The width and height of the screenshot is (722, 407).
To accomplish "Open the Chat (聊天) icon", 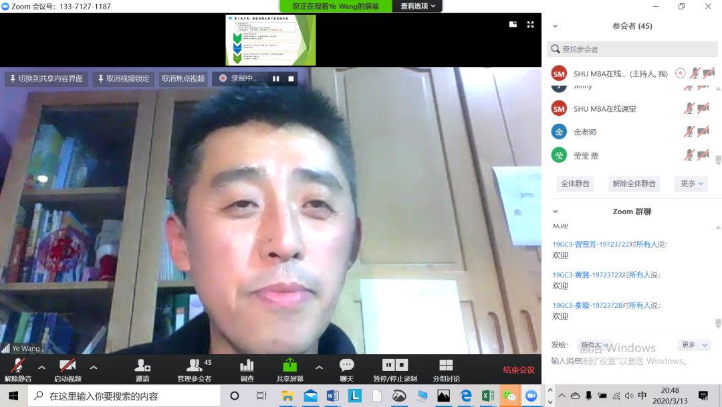I will tap(346, 365).
